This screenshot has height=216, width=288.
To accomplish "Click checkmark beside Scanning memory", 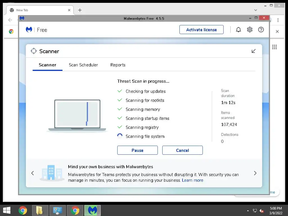I will tap(120, 109).
